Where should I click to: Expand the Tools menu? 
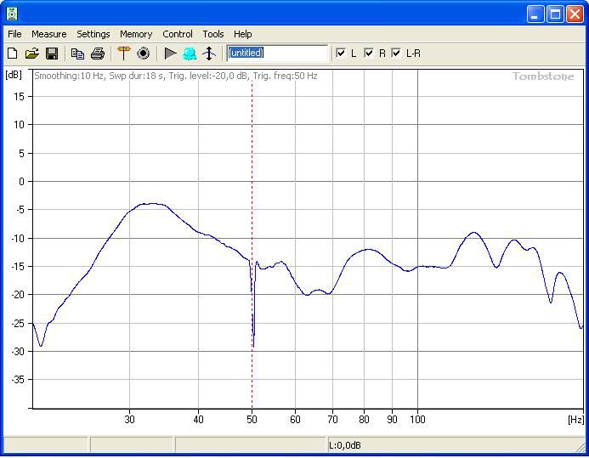pos(212,34)
